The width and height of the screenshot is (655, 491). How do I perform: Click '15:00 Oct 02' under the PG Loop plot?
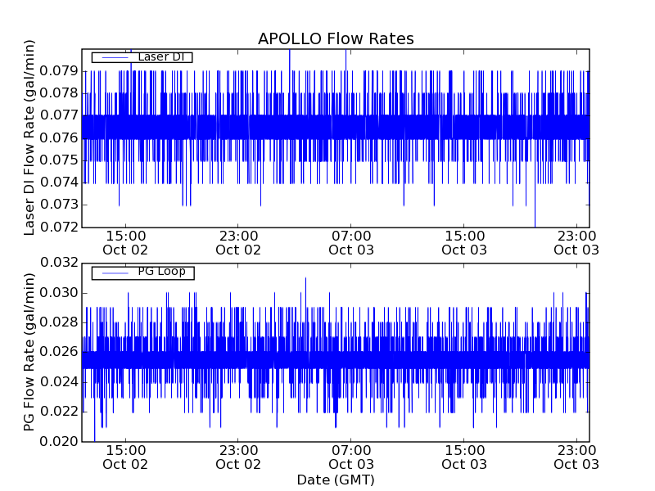tap(125, 457)
